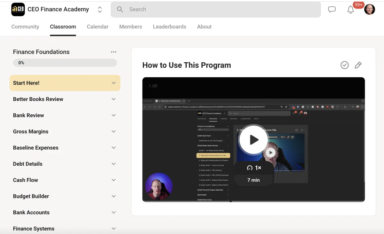Edit the lesson using the pencil icon
The image size is (384, 234).
click(358, 65)
